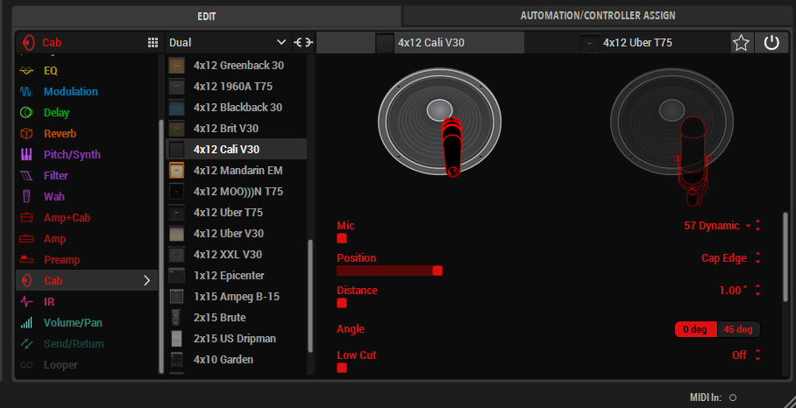
Task: Click the 4x12 Uber V30 cabinet thumbnail
Action: (x=177, y=234)
